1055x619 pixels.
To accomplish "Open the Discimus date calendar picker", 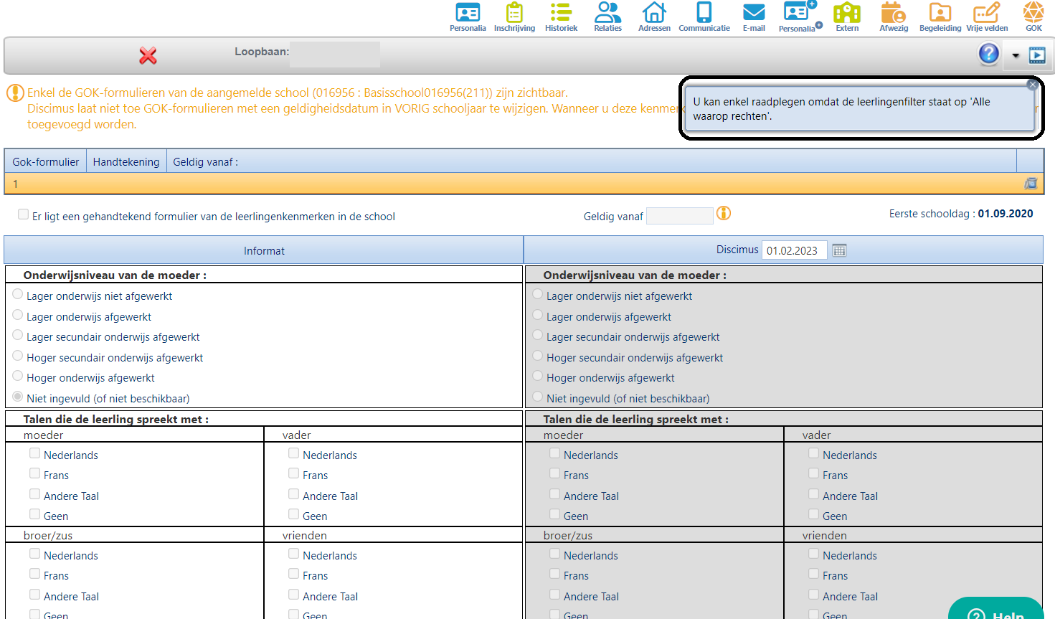I will coord(839,250).
